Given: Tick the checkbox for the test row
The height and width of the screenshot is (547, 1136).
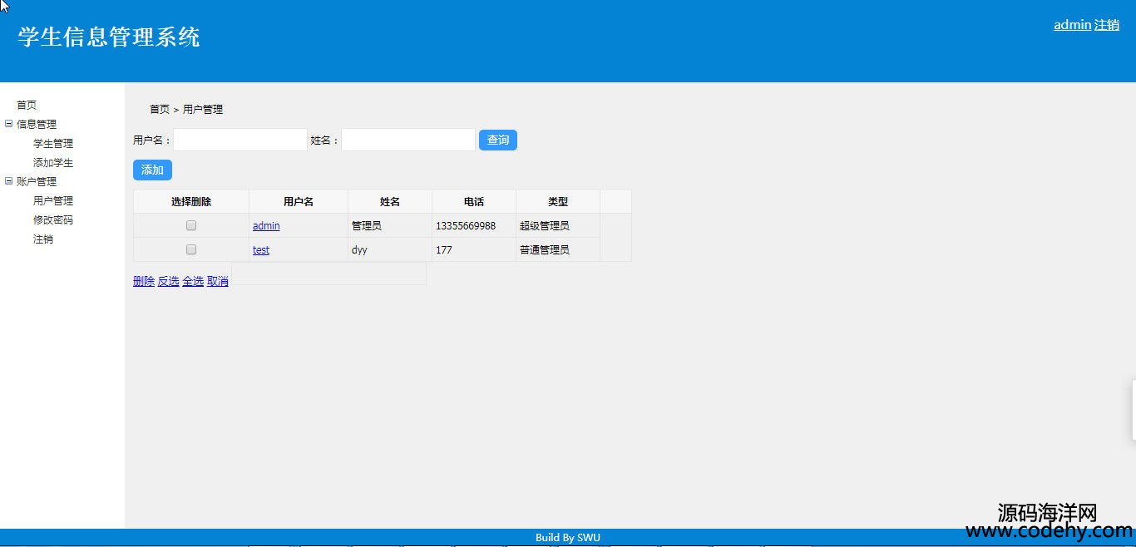Looking at the screenshot, I should (x=191, y=249).
